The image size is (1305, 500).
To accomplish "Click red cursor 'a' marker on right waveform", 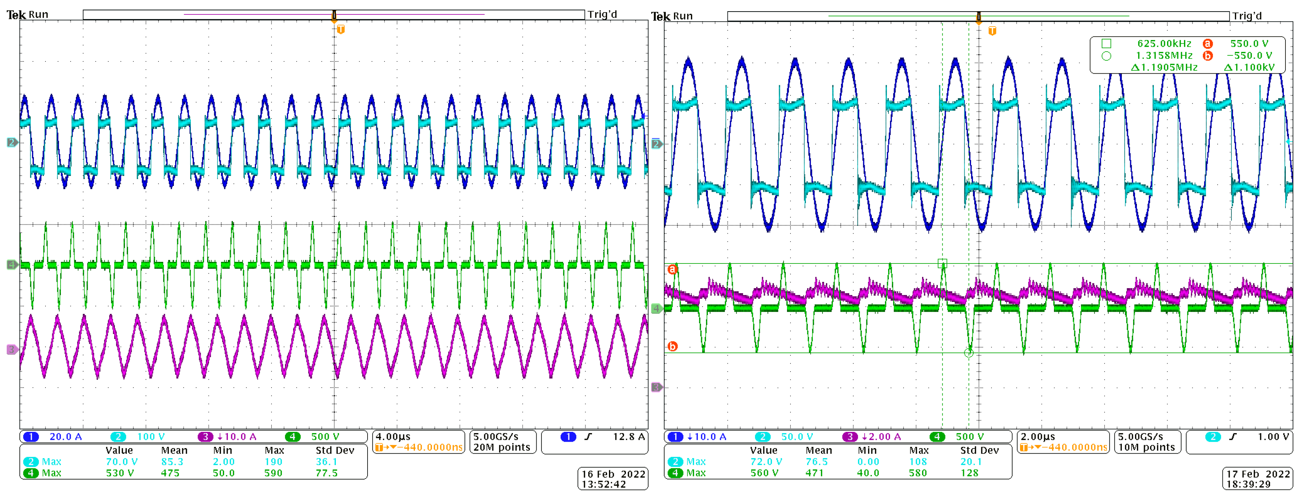I will tap(672, 269).
